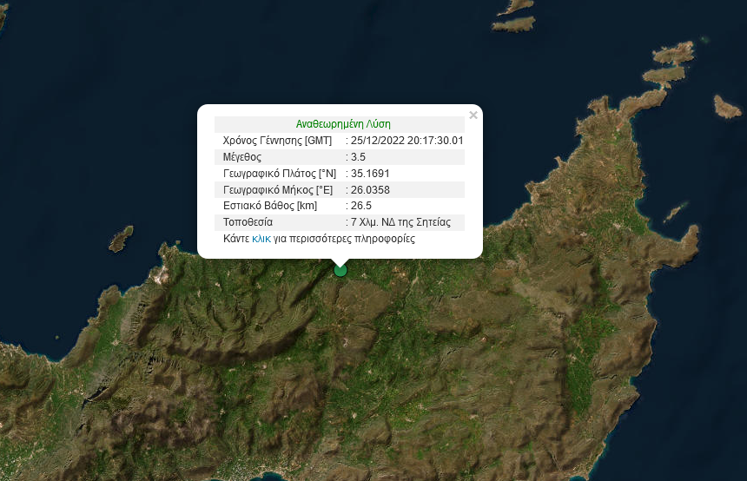This screenshot has height=481, width=747.
Task: Open the 'κλικ' link for more information
Action: click(261, 238)
